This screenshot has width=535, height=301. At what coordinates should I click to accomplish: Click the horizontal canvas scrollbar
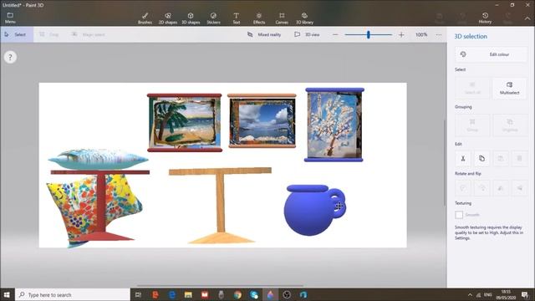(x=220, y=286)
